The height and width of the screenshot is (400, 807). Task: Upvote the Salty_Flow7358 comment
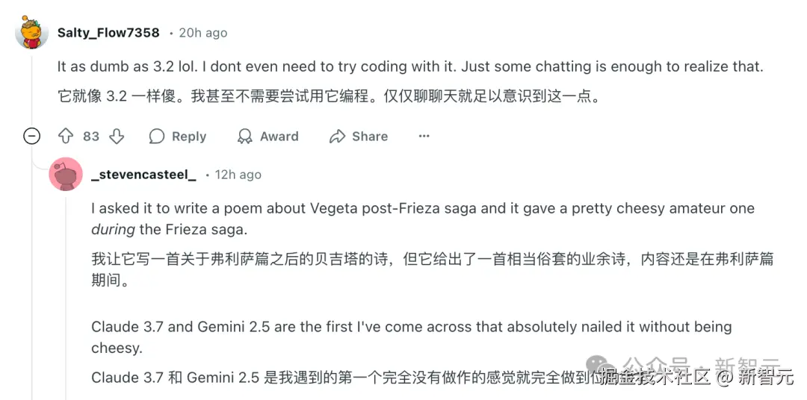pyautogui.click(x=66, y=137)
